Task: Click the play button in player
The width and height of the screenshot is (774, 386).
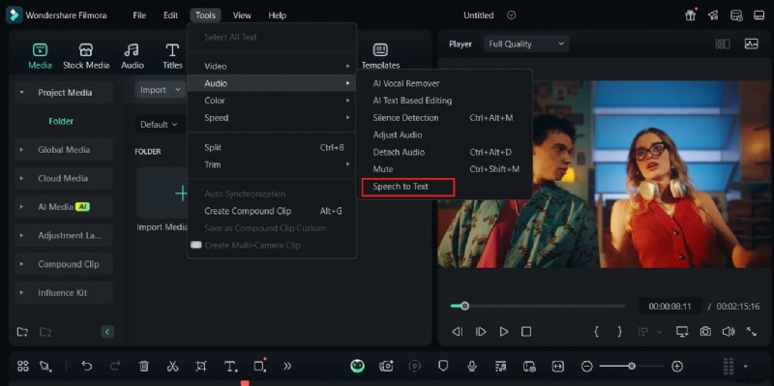Action: pos(503,331)
